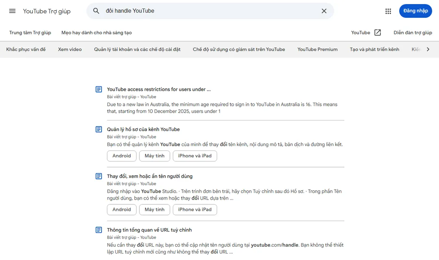
Task: Click article icon beside Thay đổi, xem hoặc ẩn
Action: click(x=99, y=176)
